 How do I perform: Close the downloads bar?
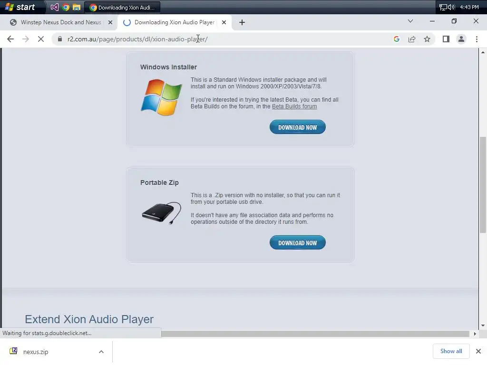[x=478, y=351]
